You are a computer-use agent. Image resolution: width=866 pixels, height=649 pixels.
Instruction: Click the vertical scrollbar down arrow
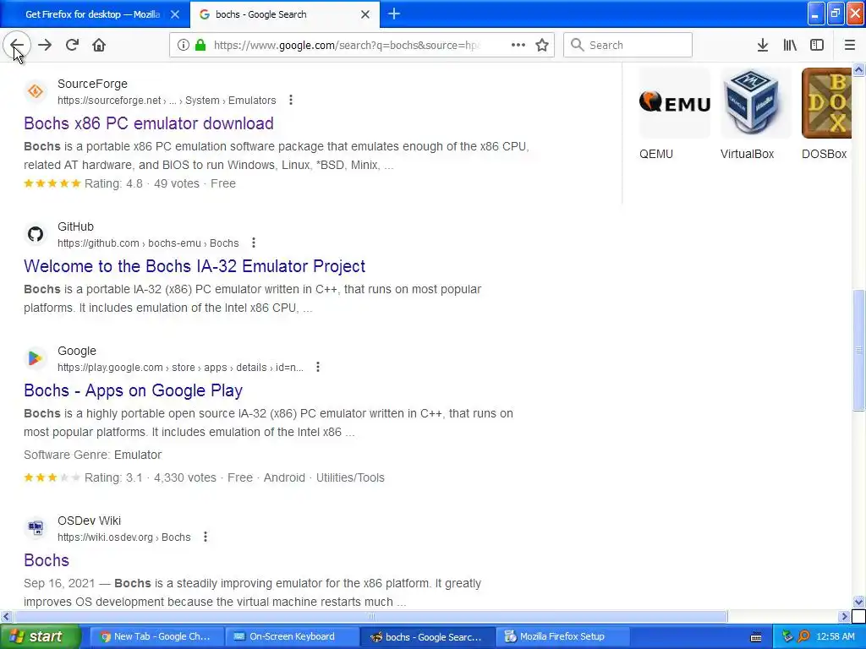(859, 602)
